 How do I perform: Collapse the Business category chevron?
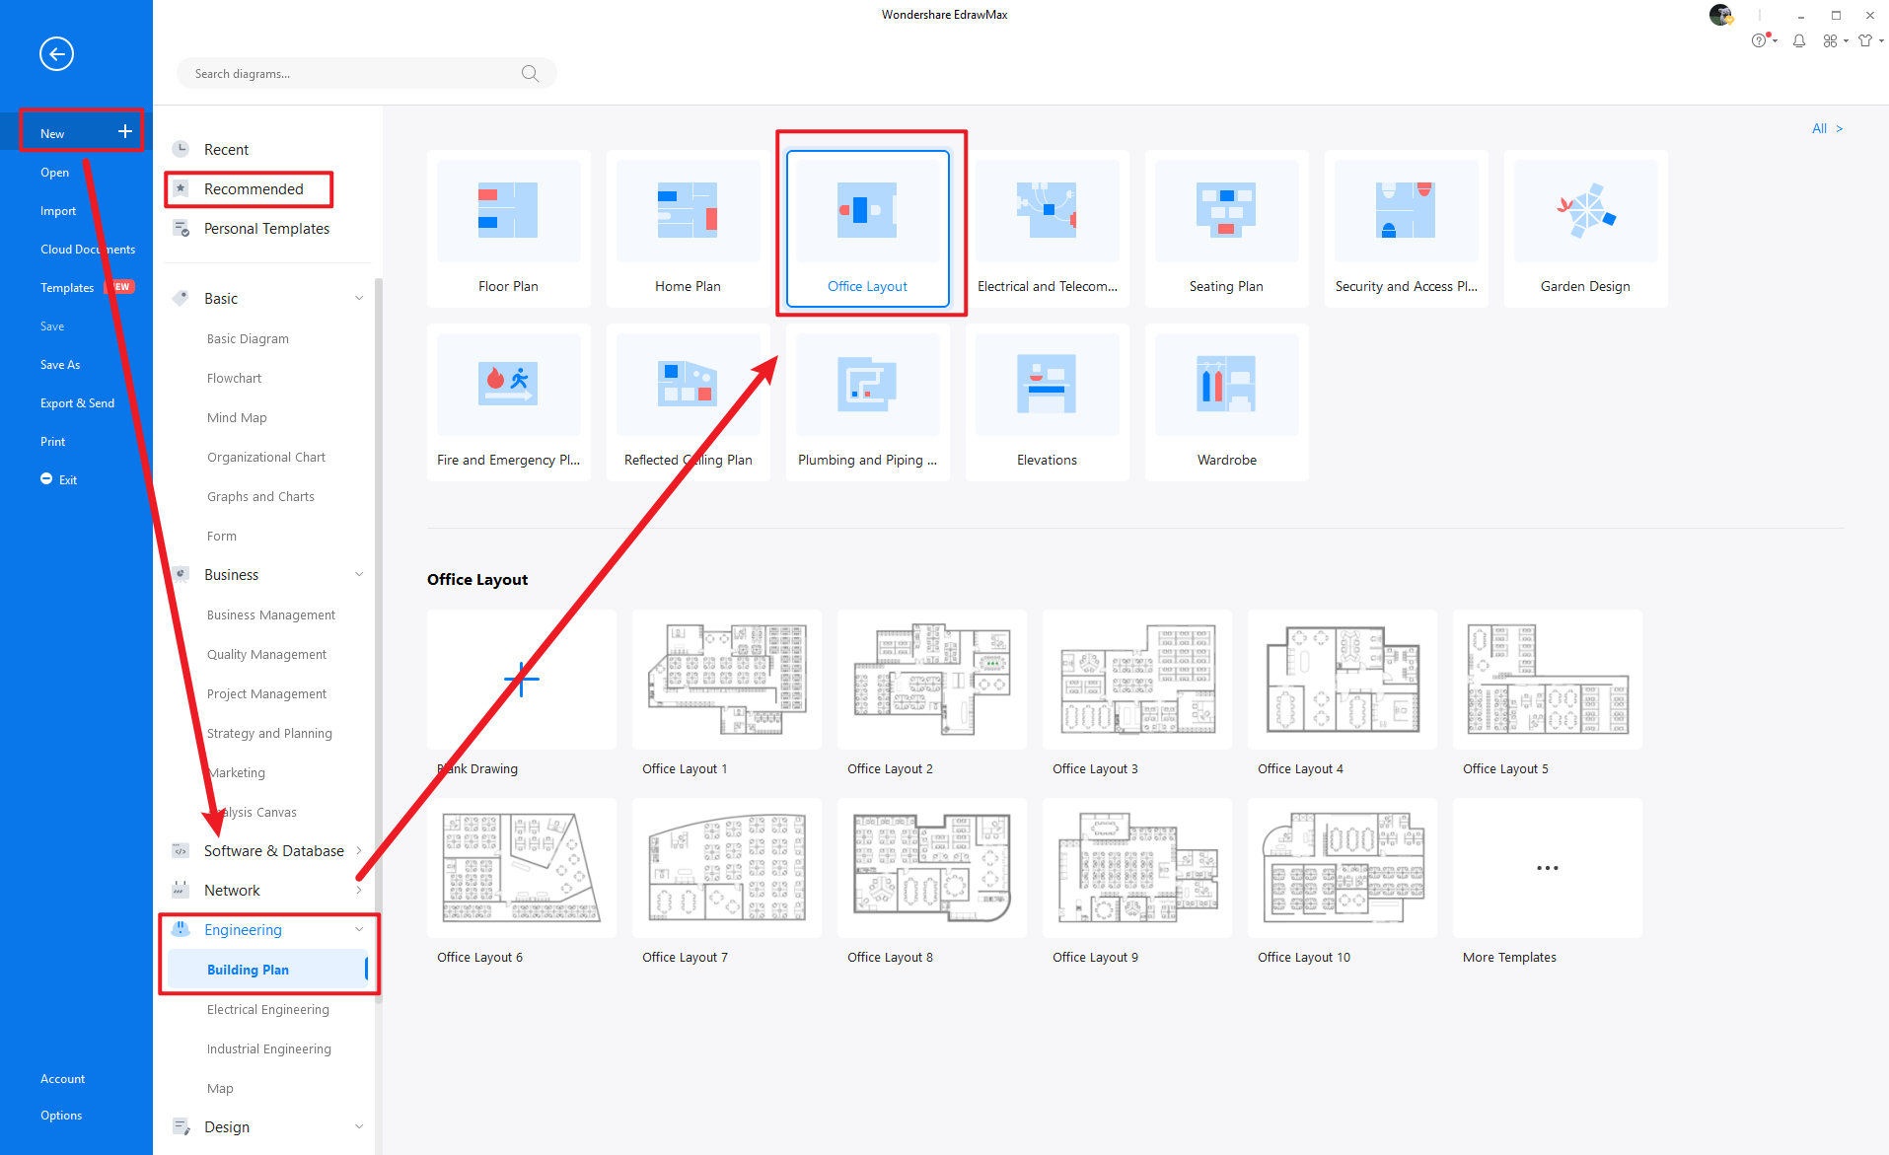click(x=359, y=575)
